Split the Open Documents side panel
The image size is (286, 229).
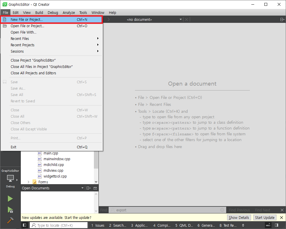point(89,188)
